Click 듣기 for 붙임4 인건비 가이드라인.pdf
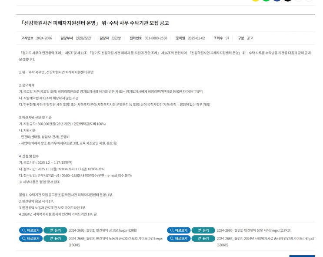The image size is (323, 257). click(203, 238)
